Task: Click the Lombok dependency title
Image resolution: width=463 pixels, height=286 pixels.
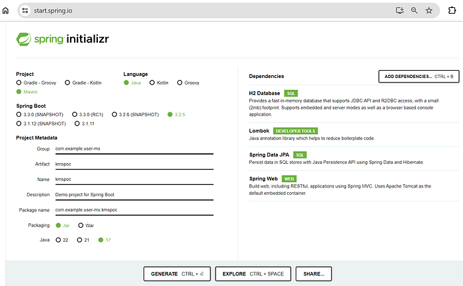Action: pos(259,131)
